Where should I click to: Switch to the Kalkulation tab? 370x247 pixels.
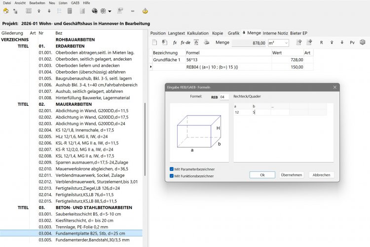click(x=198, y=33)
